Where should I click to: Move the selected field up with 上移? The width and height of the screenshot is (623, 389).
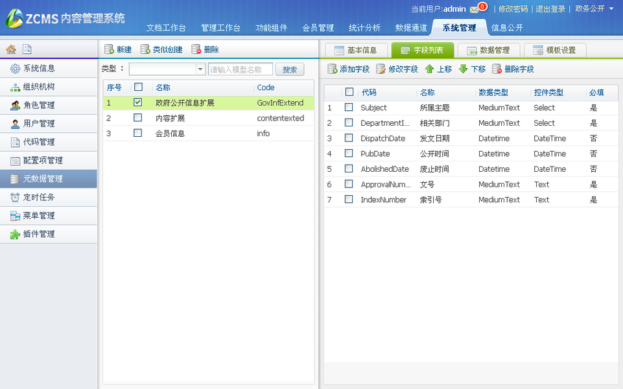pos(441,68)
